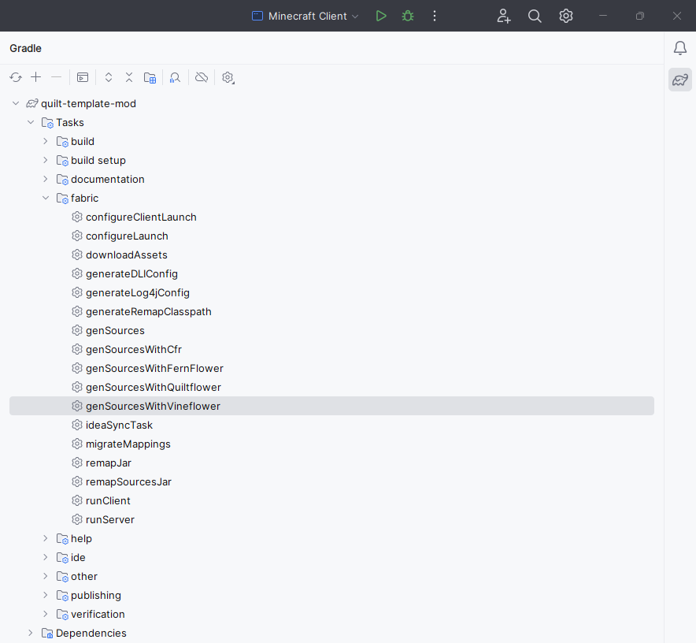This screenshot has width=696, height=643.
Task: Open the Gradle elephant sidebar panel
Action: click(679, 80)
